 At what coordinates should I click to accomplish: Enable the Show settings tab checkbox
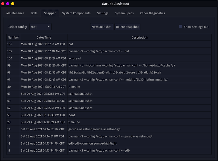pos(181,27)
